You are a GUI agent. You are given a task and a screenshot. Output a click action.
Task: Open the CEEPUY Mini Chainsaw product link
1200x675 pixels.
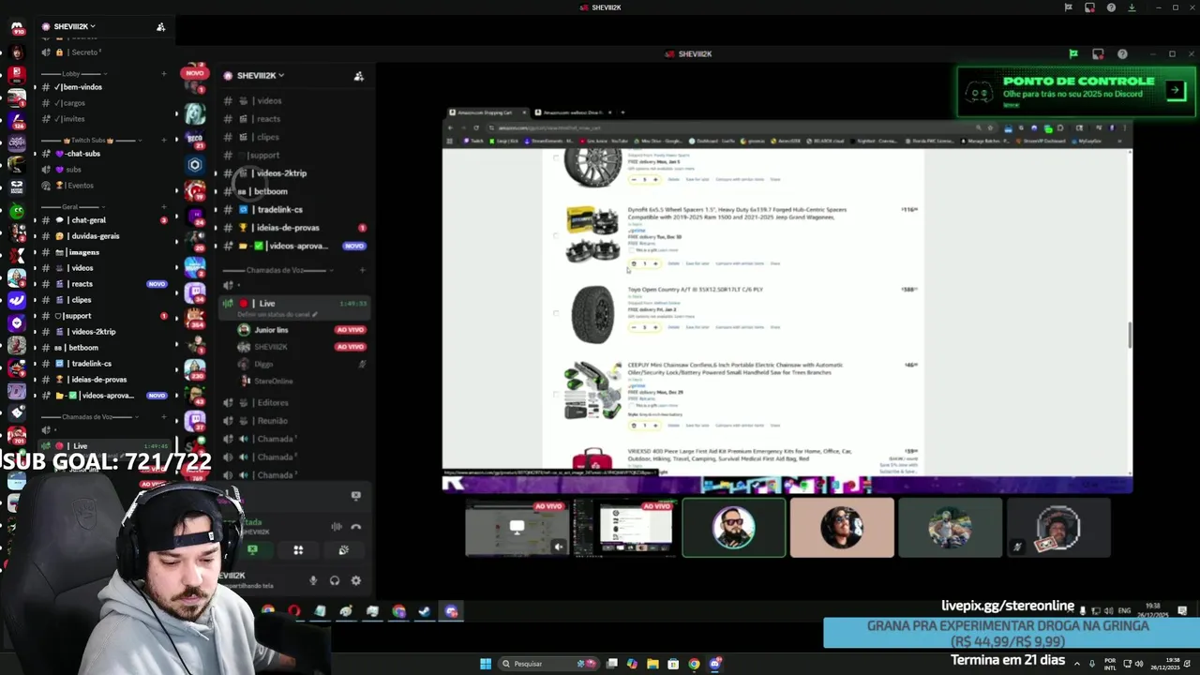pos(735,368)
